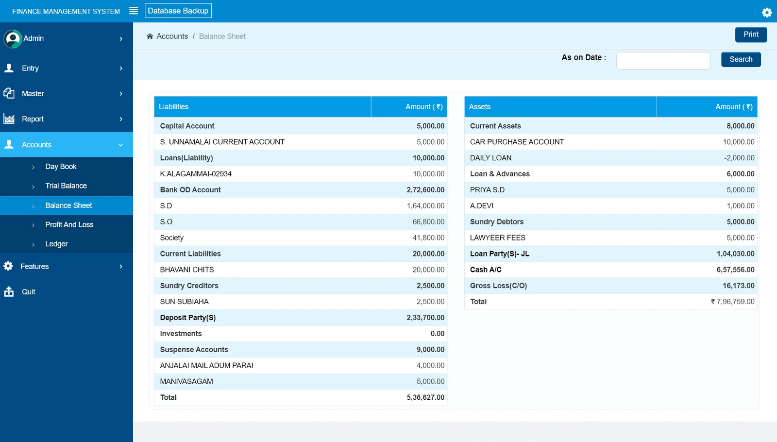Click the Accounts breadcrumb link

[x=172, y=36]
